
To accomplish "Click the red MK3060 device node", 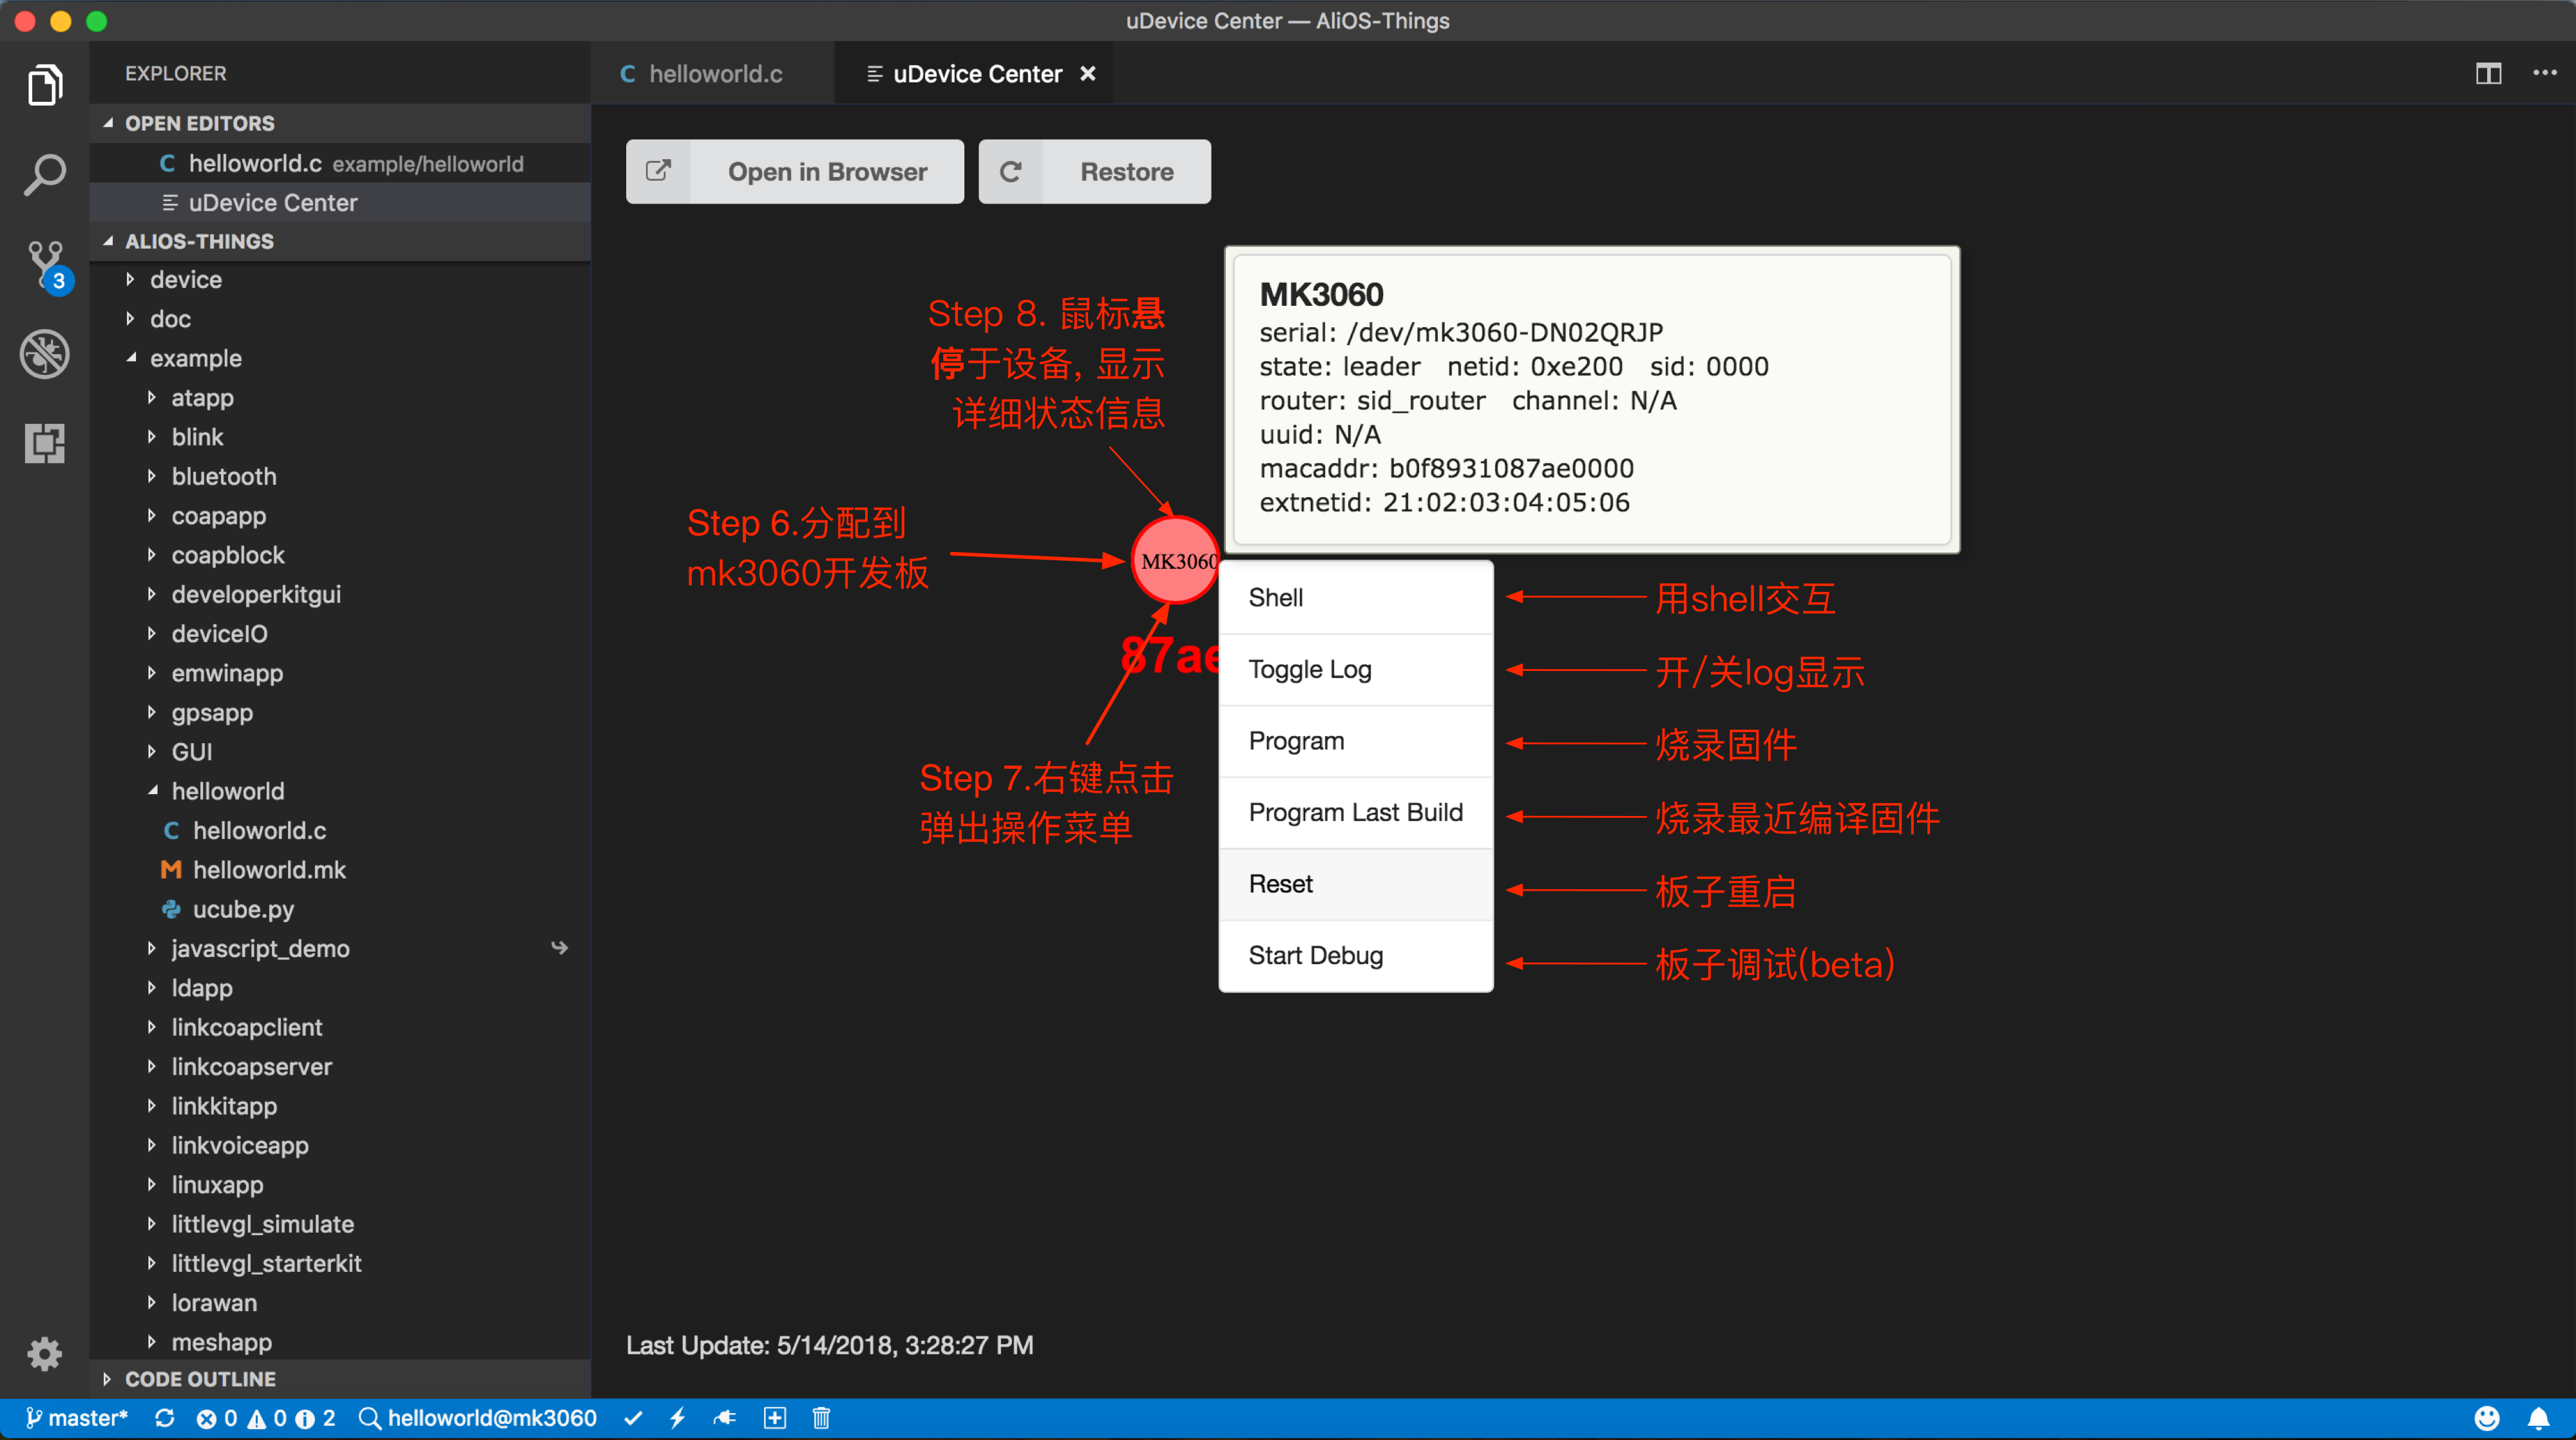I will click(1174, 560).
